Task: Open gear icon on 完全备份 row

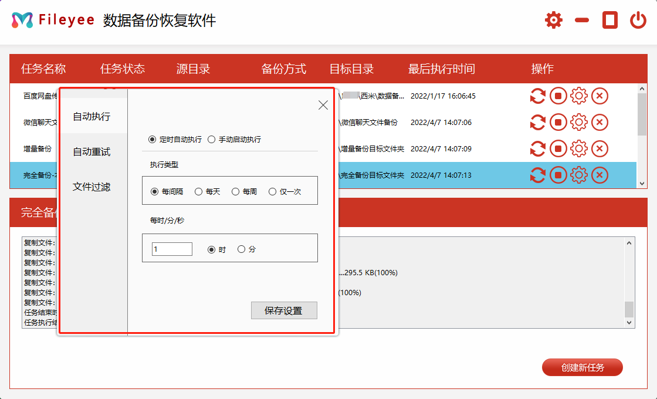Action: [579, 175]
